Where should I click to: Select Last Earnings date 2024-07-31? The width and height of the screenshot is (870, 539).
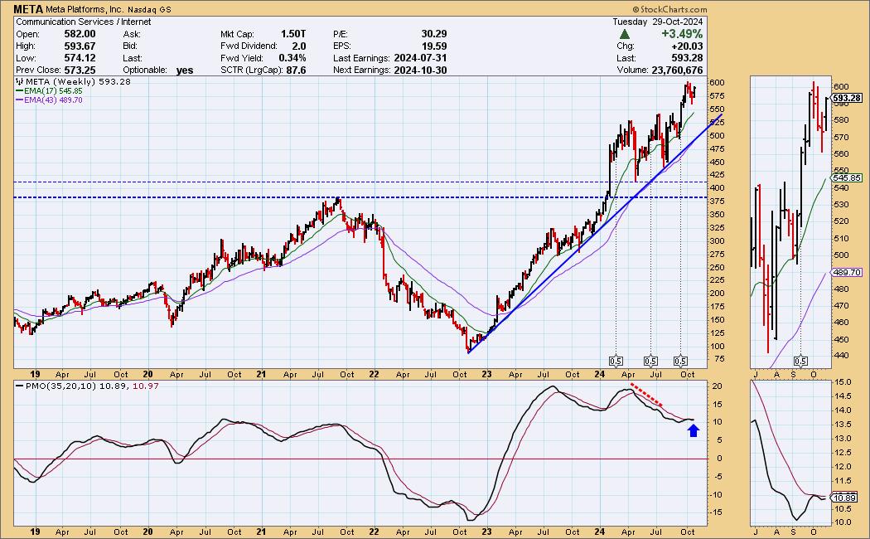420,58
